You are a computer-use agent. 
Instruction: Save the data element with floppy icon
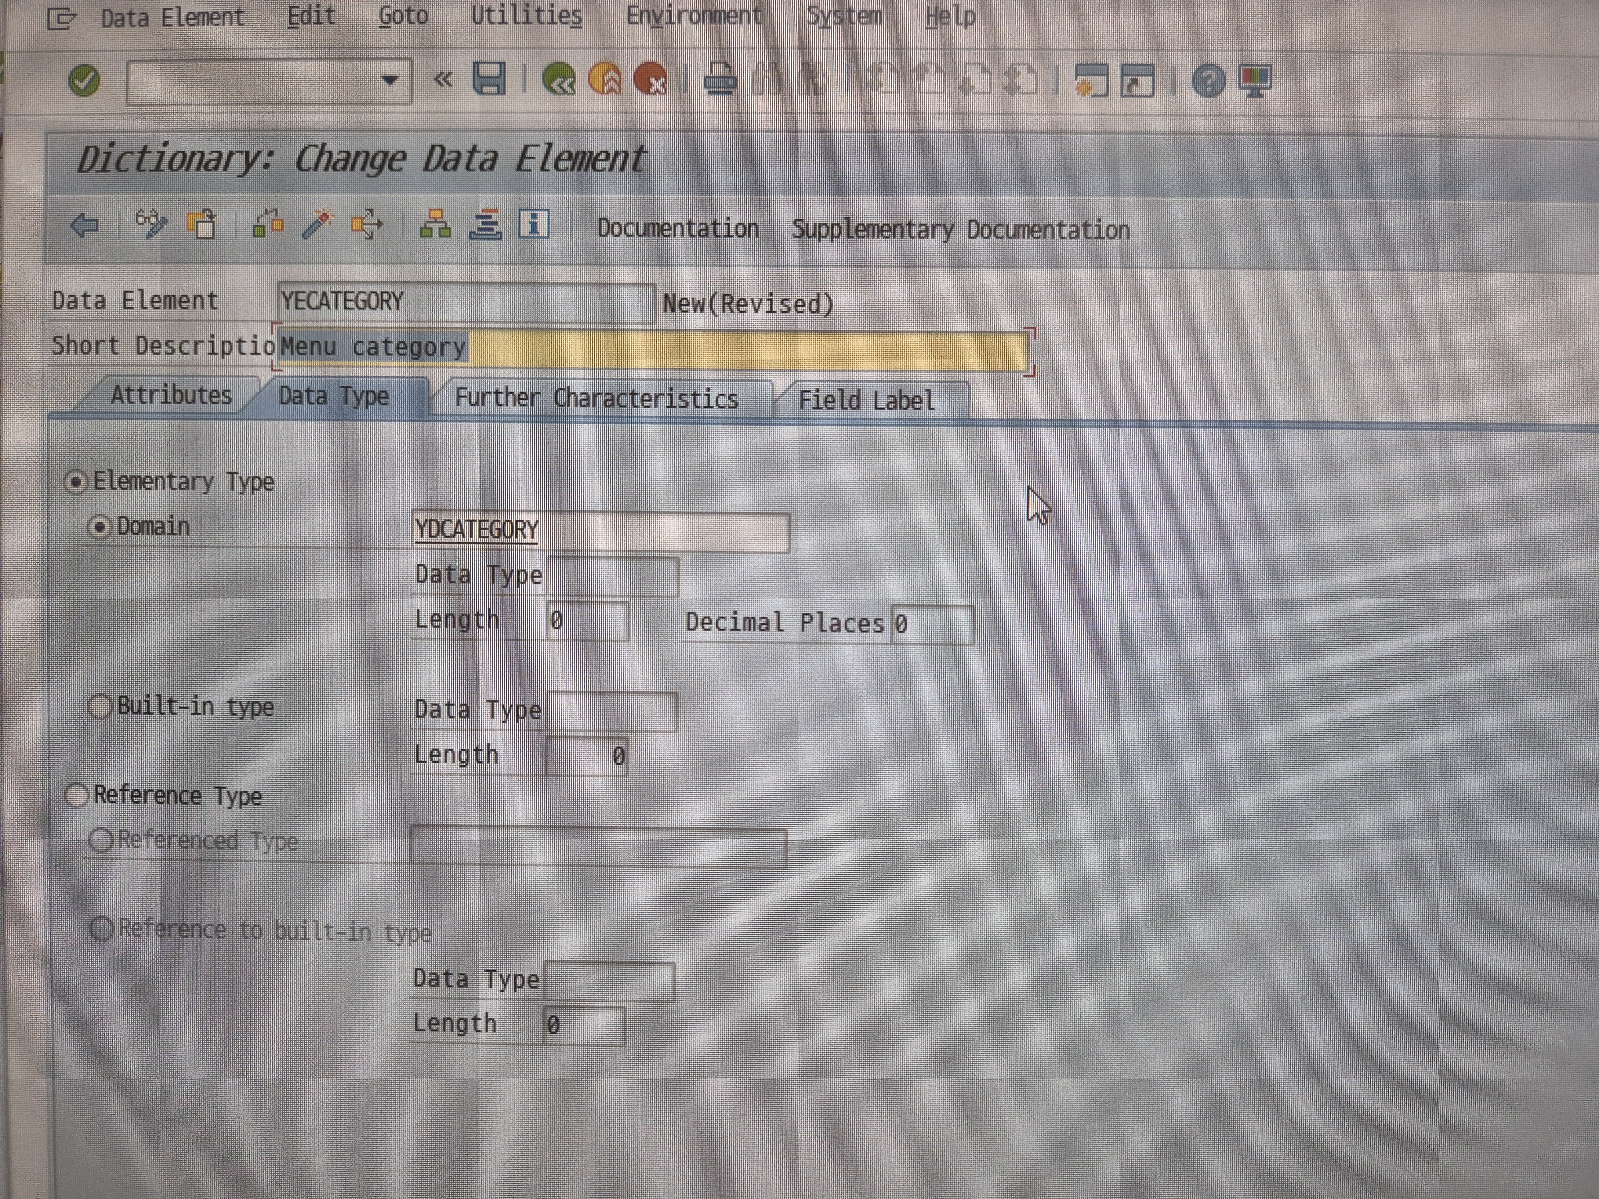click(489, 79)
